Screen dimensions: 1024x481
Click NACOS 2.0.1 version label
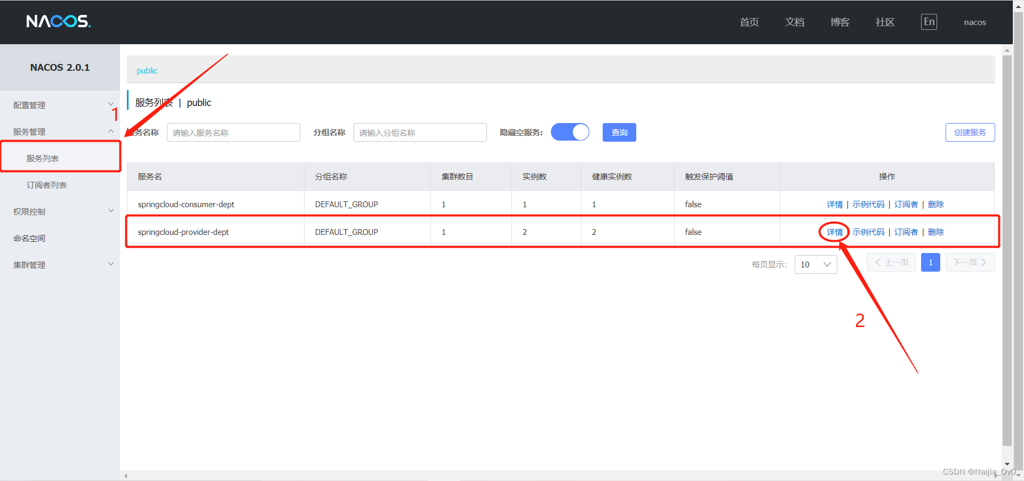tap(60, 68)
